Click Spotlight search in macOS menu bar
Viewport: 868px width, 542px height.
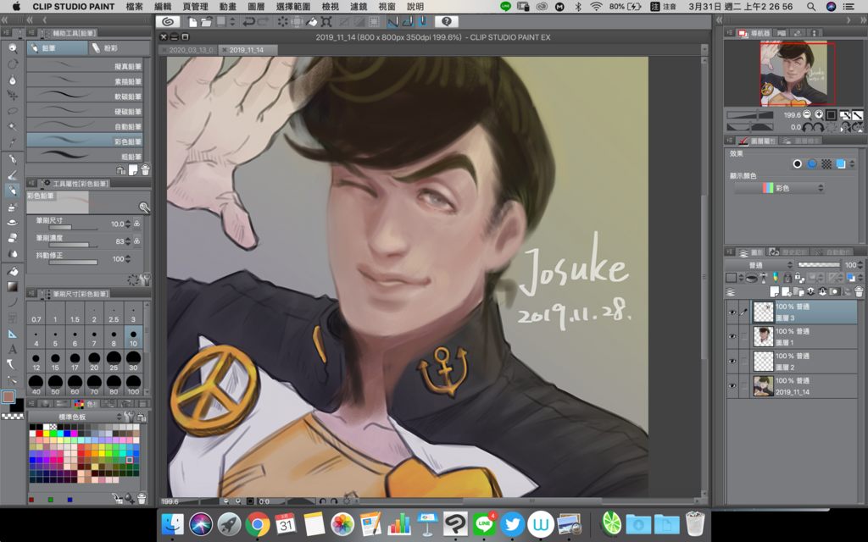(811, 7)
